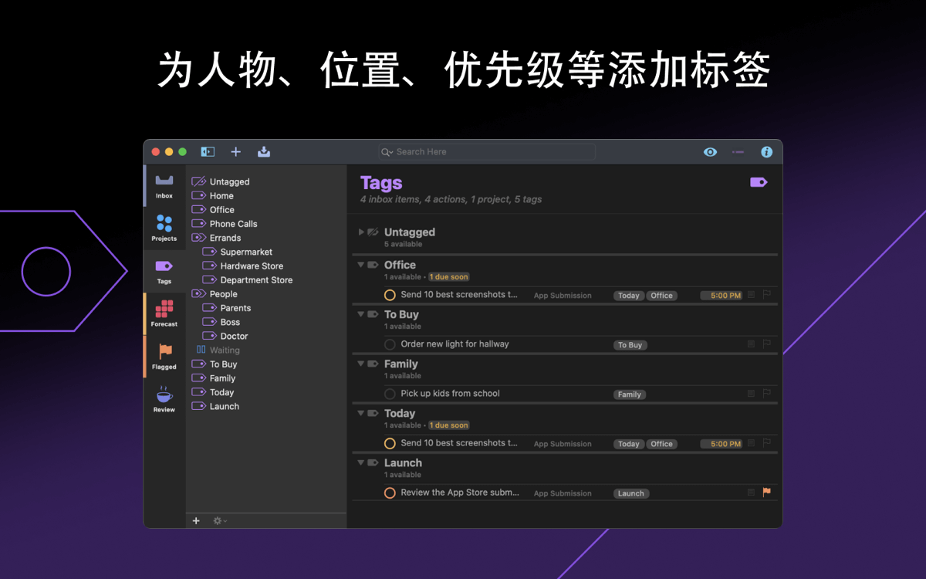Click the Launch tag icon in sidebar
Viewport: 926px width, 579px height.
tap(198, 406)
